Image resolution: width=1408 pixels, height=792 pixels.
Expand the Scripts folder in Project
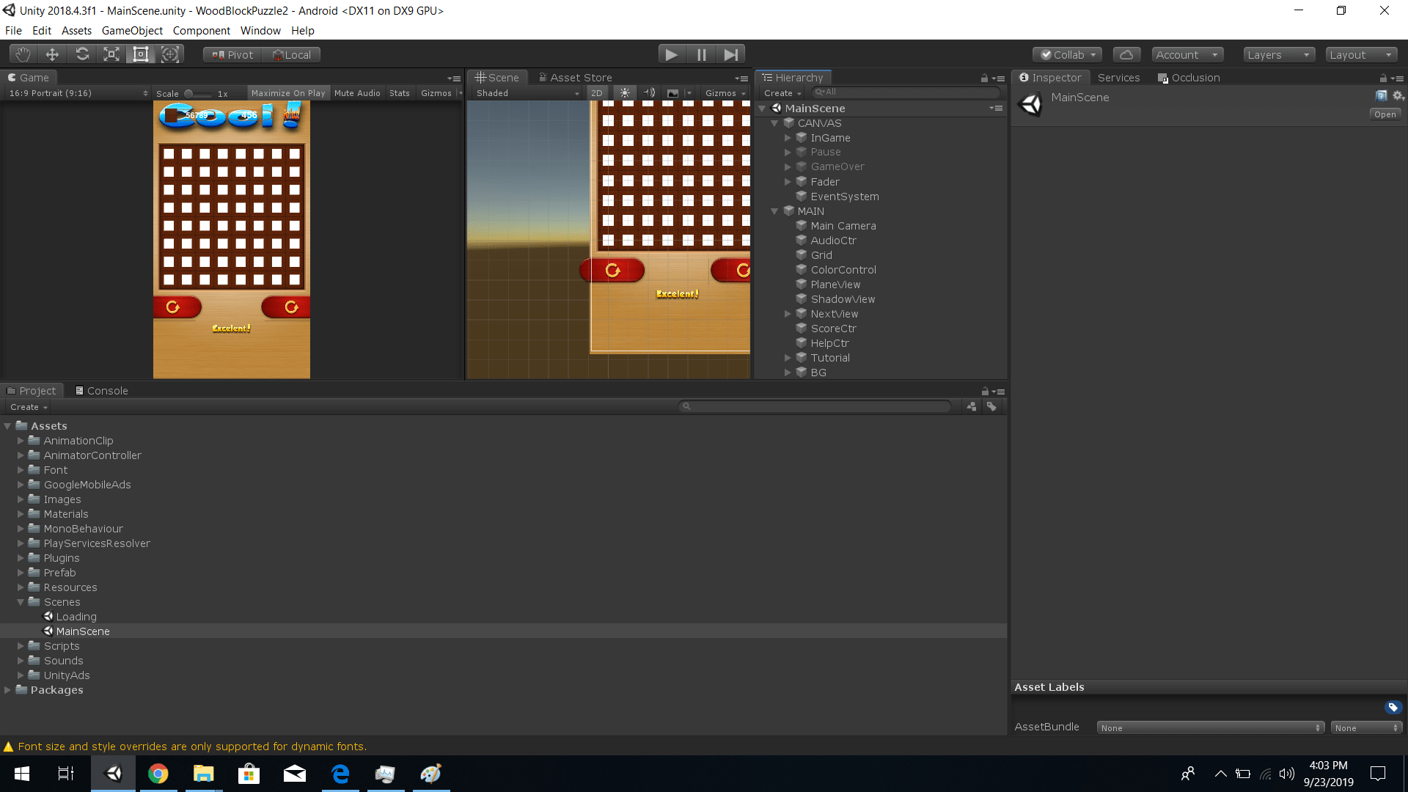(x=21, y=646)
